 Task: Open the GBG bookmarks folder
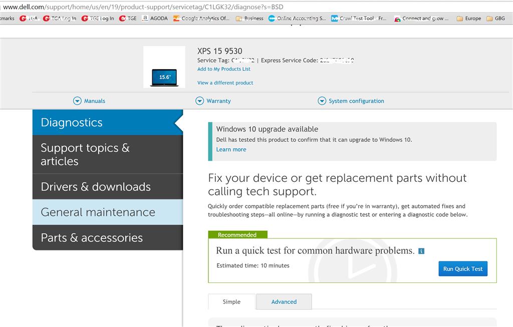coord(495,19)
